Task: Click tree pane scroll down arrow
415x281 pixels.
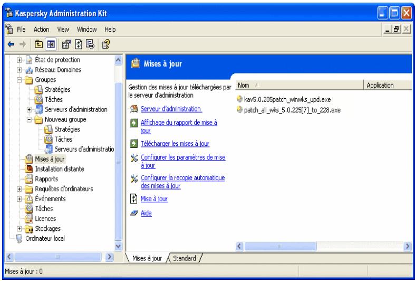Action: point(118,246)
